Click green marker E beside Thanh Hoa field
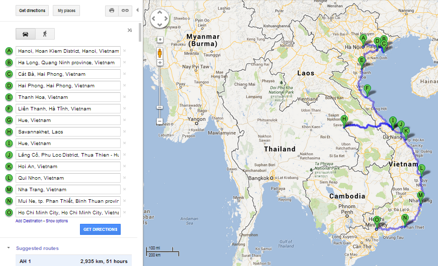438x266 pixels. pos(9,97)
